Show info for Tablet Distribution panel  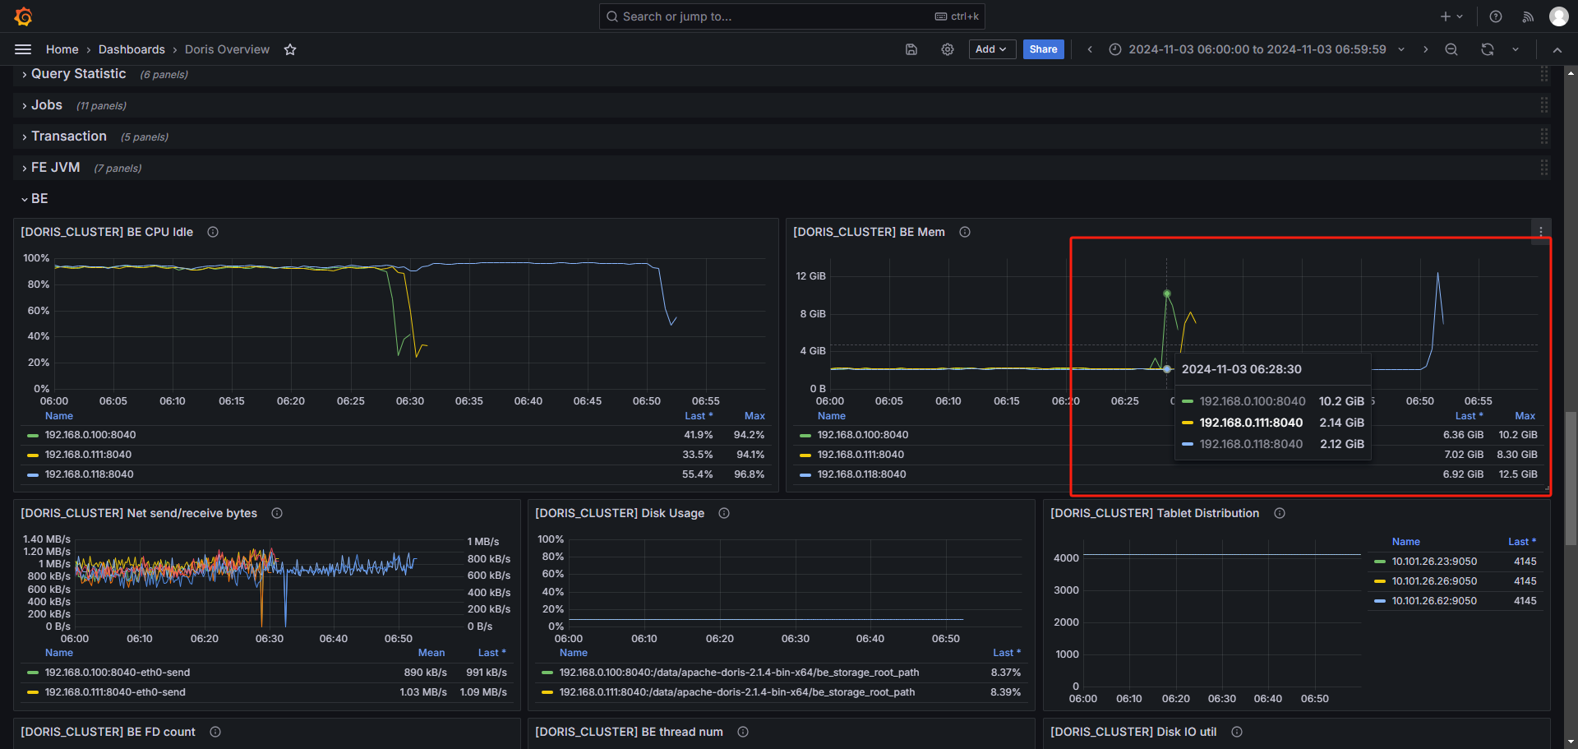[1280, 513]
